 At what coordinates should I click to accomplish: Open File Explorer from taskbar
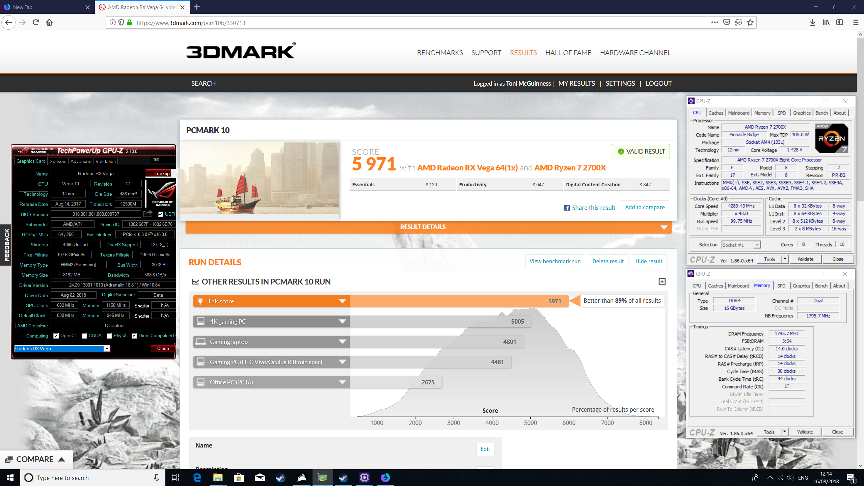pyautogui.click(x=218, y=478)
